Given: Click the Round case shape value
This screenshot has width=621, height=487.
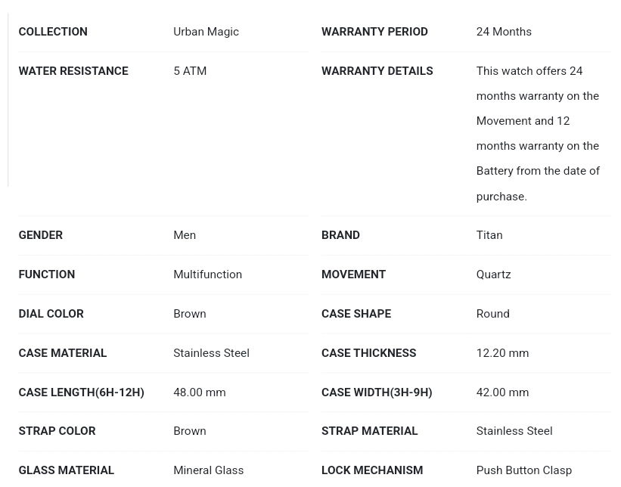Looking at the screenshot, I should [492, 314].
